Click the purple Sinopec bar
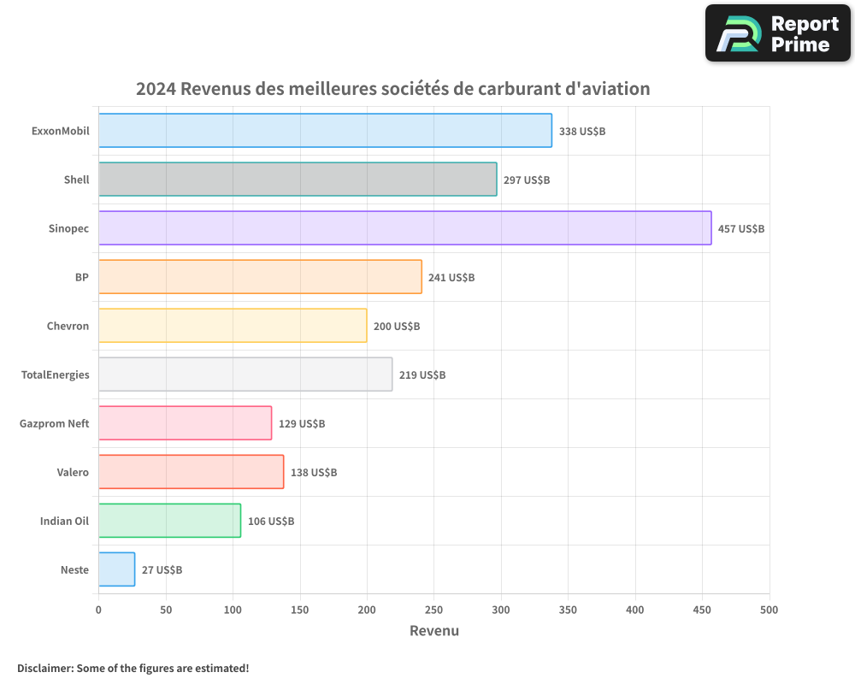The height and width of the screenshot is (684, 855). click(x=404, y=228)
